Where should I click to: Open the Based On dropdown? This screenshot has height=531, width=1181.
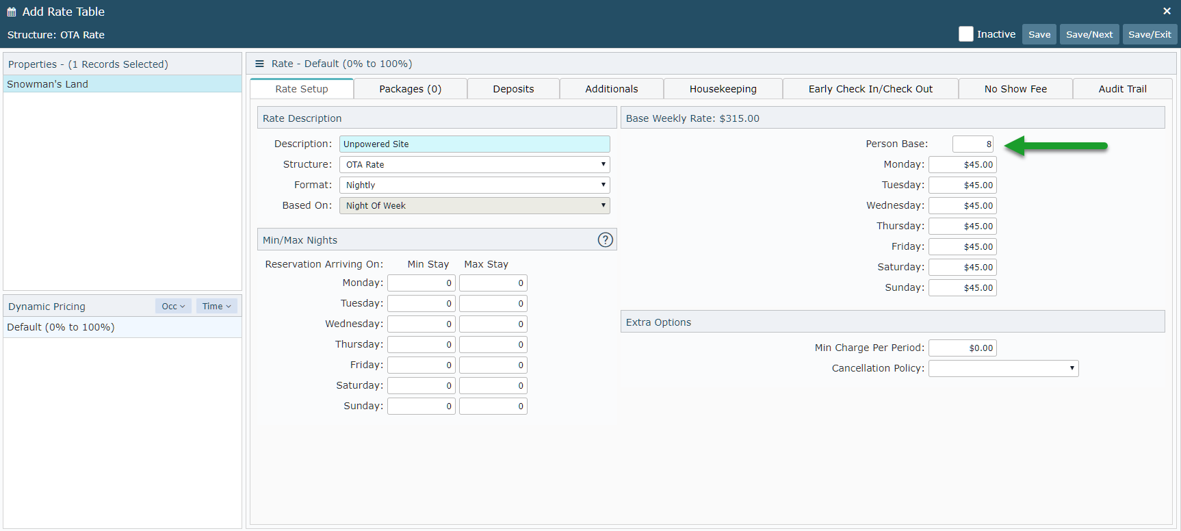coord(475,205)
